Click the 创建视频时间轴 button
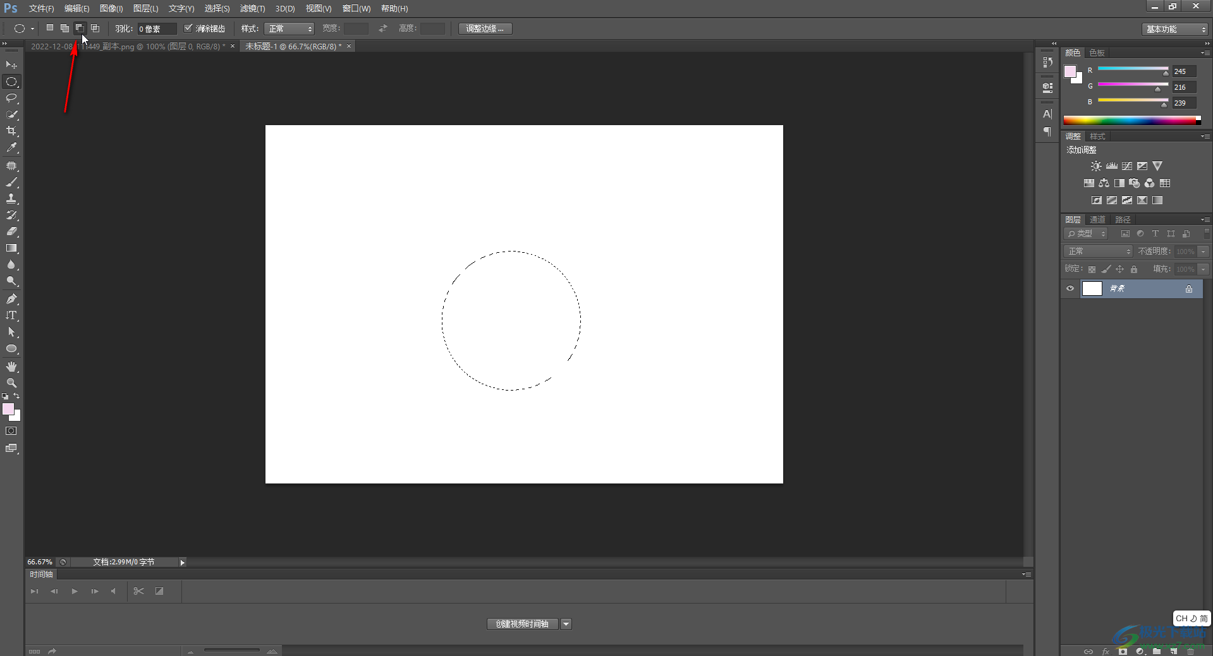The width and height of the screenshot is (1213, 656). (x=522, y=624)
